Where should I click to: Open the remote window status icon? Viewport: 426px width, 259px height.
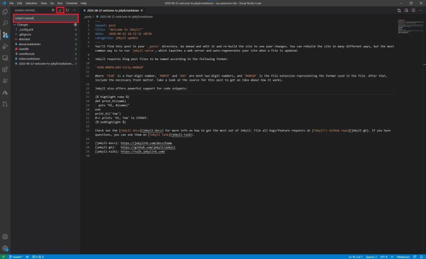(x=4, y=256)
